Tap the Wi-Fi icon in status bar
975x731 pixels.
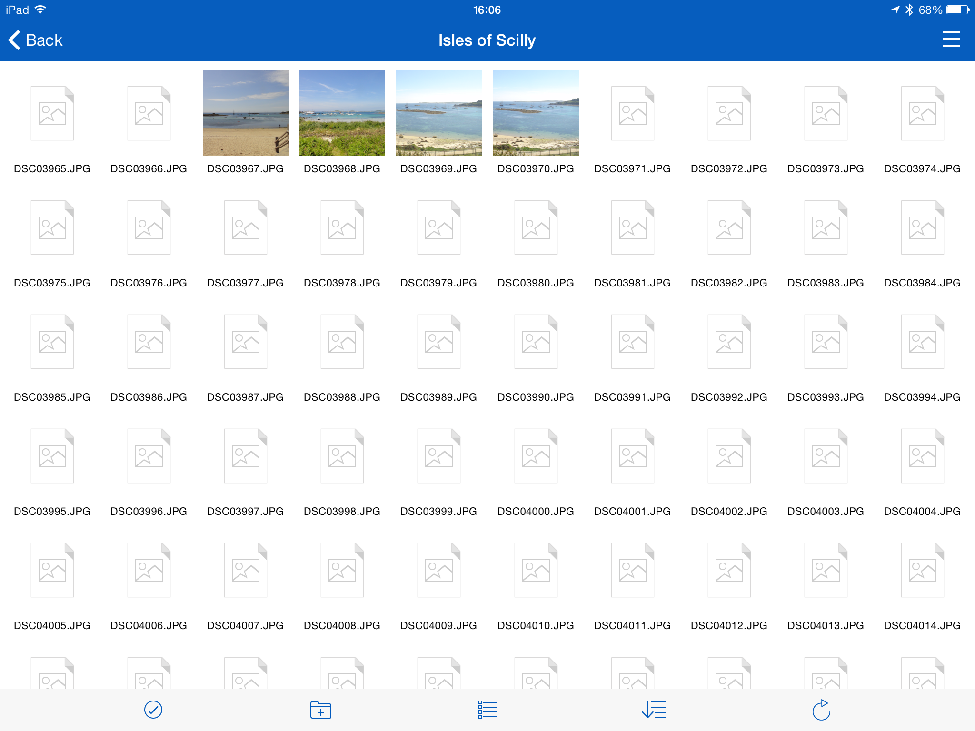click(x=40, y=10)
